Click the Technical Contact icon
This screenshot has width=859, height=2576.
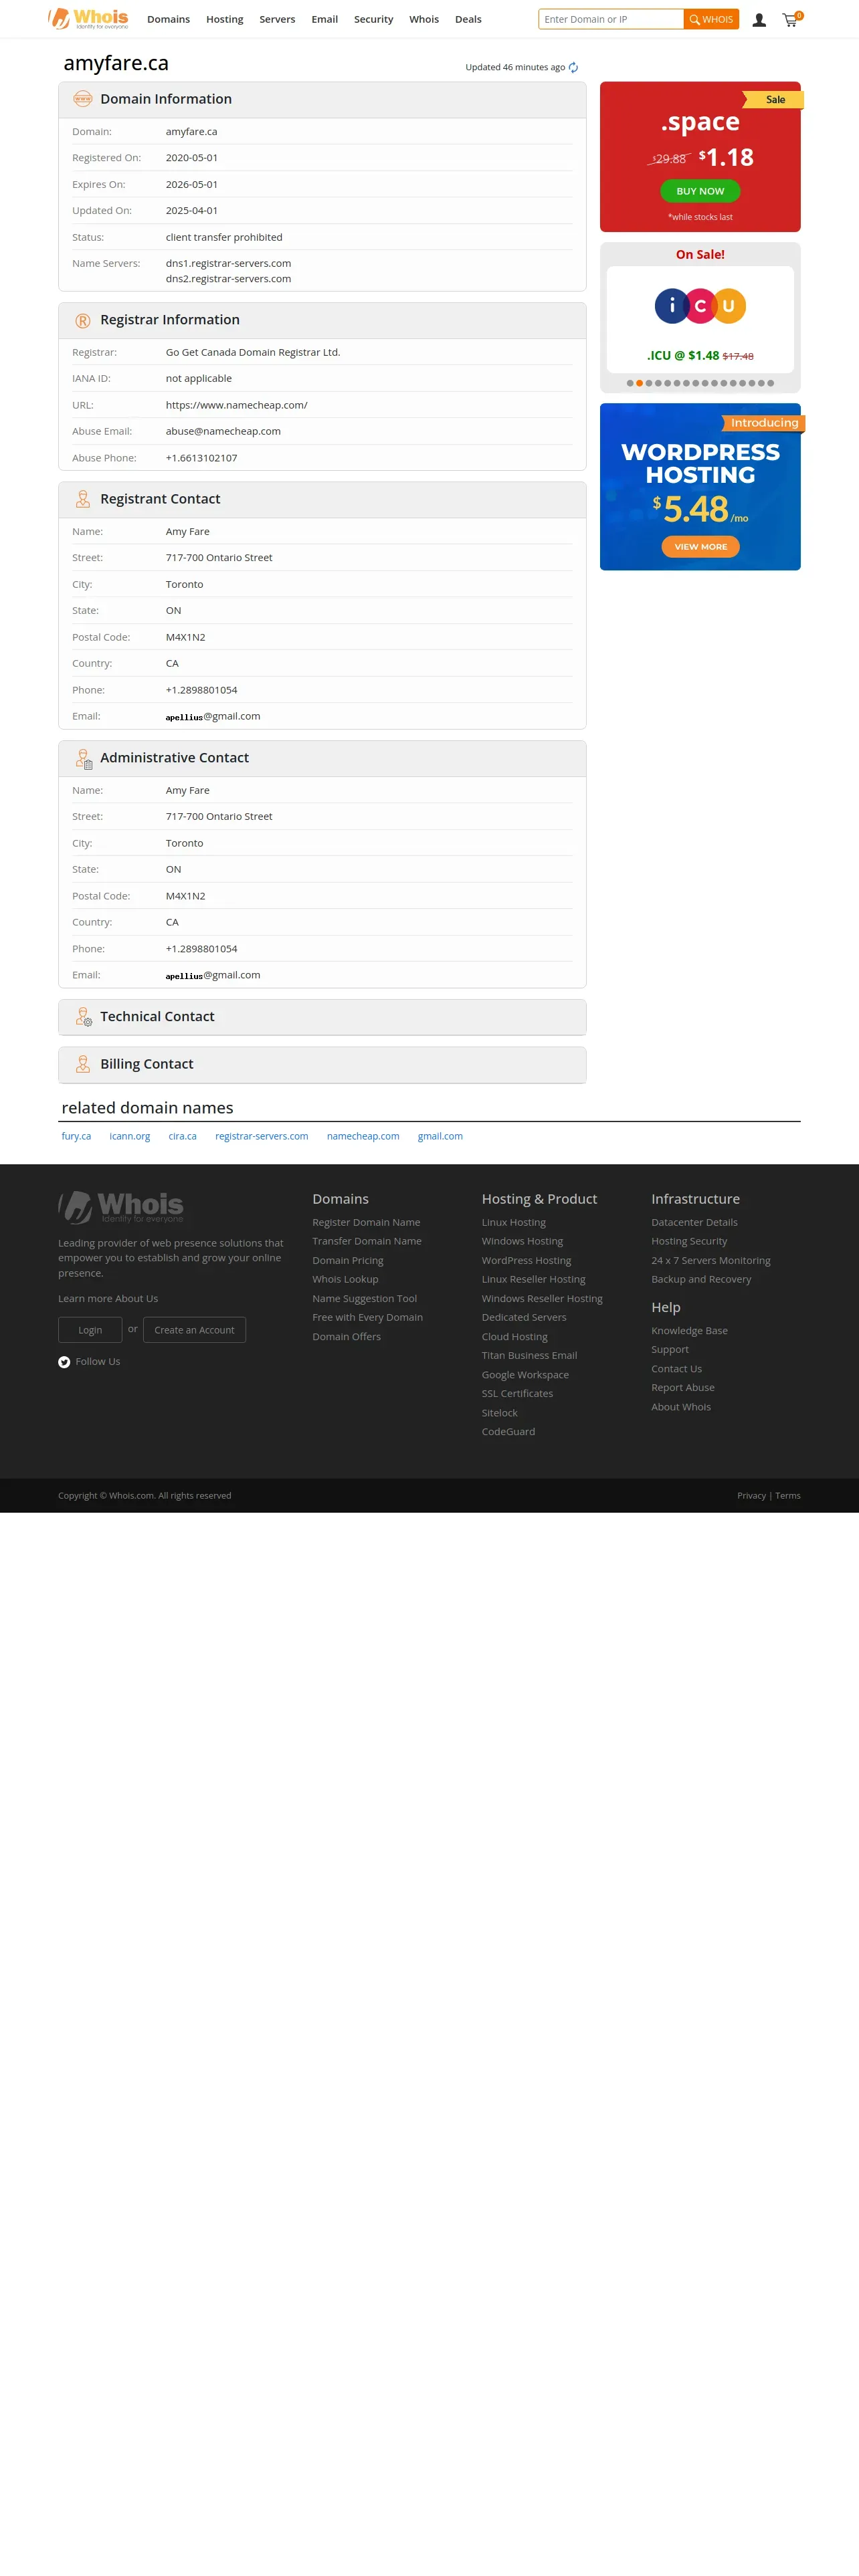tap(84, 1017)
